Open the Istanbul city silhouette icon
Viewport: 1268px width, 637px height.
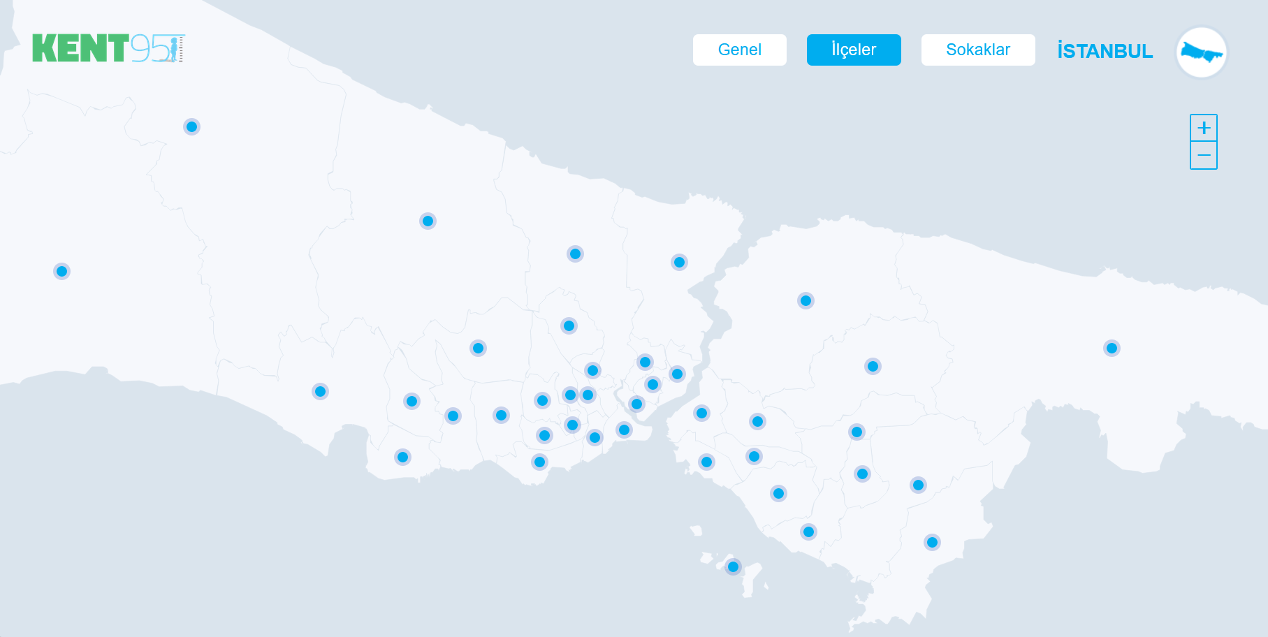point(1202,52)
